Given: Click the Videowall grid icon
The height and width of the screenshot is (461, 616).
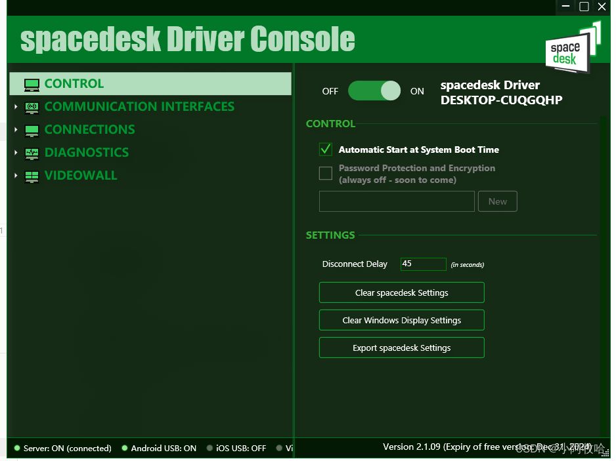Looking at the screenshot, I should [x=32, y=176].
